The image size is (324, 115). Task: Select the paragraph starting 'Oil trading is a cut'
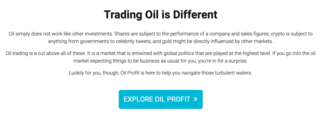[160, 57]
